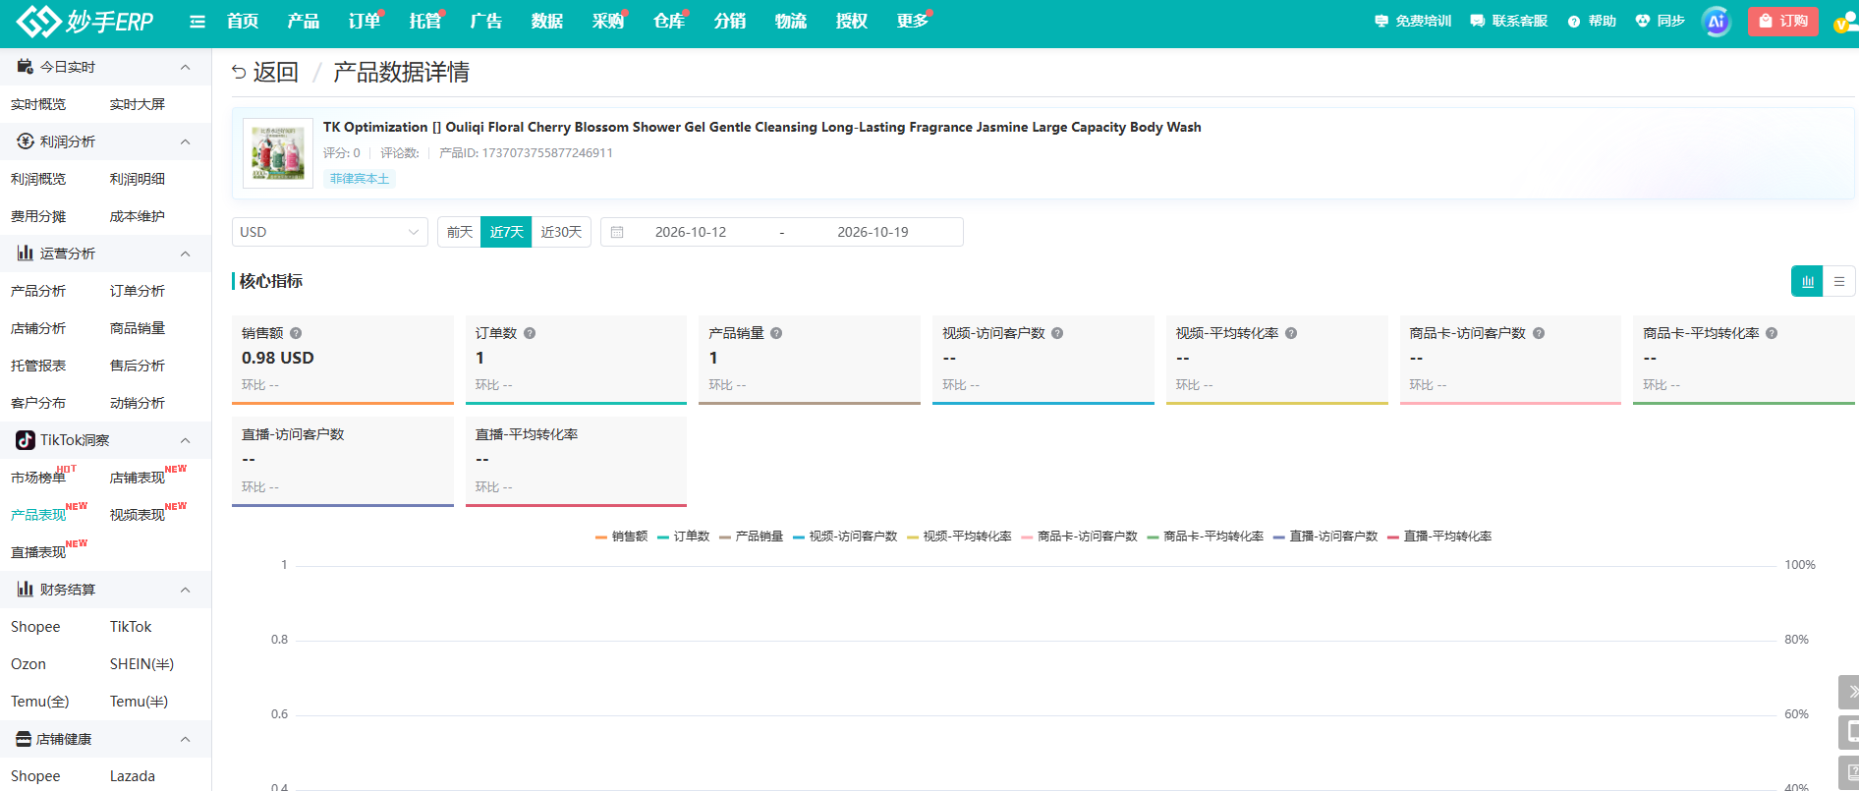
Task: Click the 妙手ERP logo
Action: [85, 22]
